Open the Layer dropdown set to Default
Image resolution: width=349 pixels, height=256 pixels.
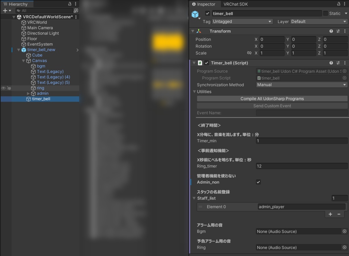pyautogui.click(x=319, y=21)
